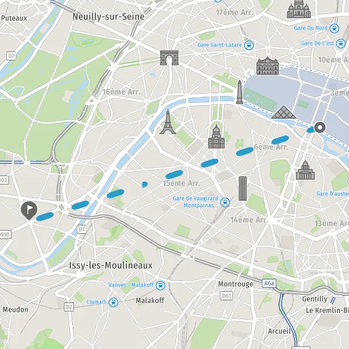
Task: Click the Eiffel Tower landmark icon
Action: click(168, 122)
